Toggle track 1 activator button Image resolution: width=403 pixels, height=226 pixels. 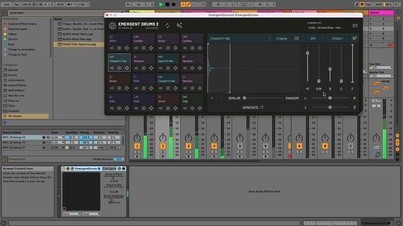click(x=137, y=146)
